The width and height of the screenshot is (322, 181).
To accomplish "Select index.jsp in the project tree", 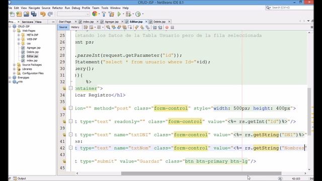I will 32,60.
